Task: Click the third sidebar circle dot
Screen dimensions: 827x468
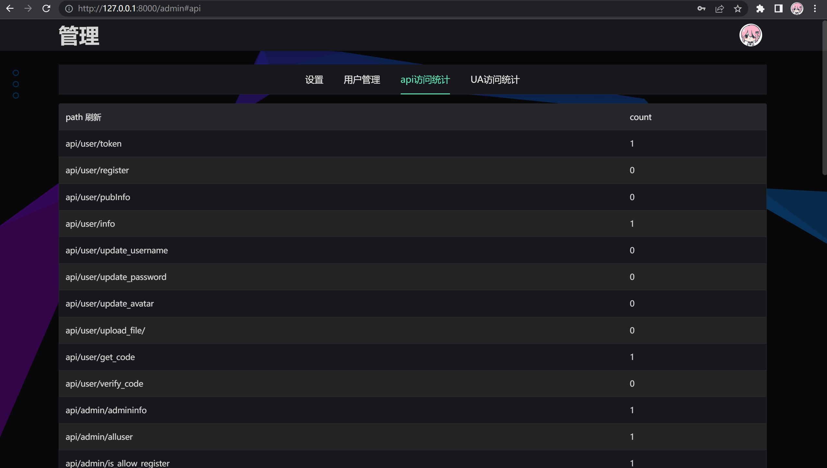Action: (x=16, y=95)
